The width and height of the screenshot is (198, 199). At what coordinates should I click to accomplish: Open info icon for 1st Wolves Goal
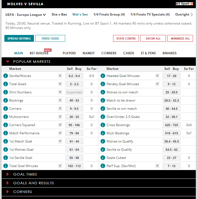tap(5, 150)
